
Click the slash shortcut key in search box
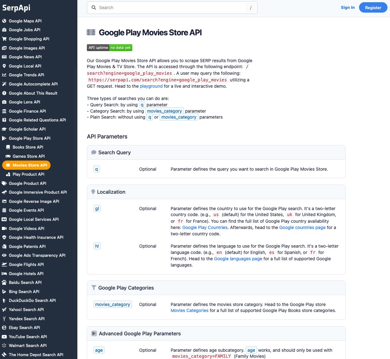point(251,8)
